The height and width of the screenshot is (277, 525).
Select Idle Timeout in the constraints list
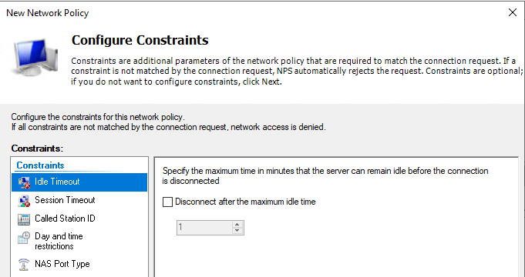coord(79,182)
